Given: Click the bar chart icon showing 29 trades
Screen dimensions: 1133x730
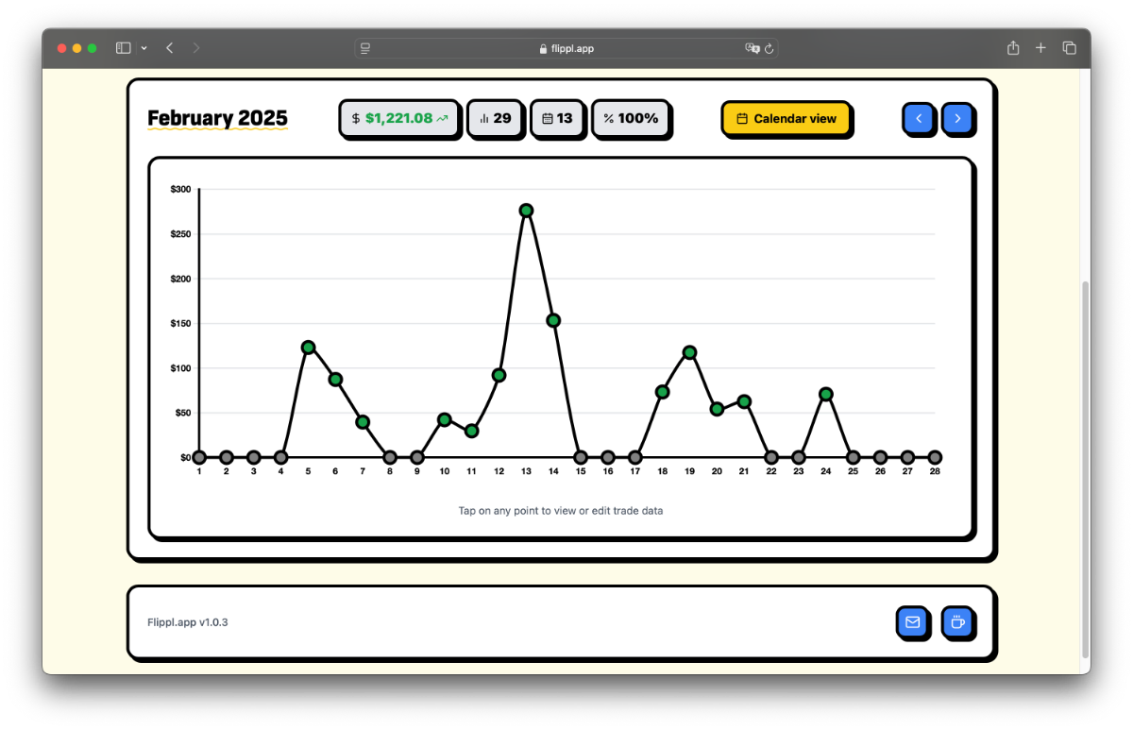Looking at the screenshot, I should pyautogui.click(x=485, y=119).
